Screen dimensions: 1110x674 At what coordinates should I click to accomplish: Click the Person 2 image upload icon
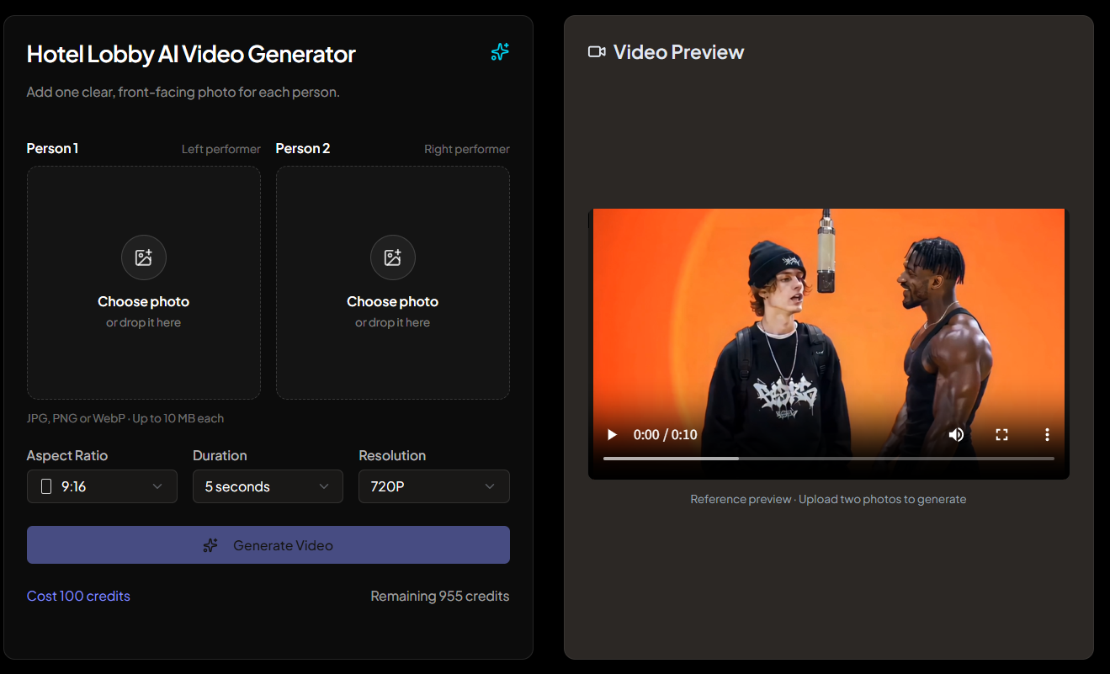393,257
